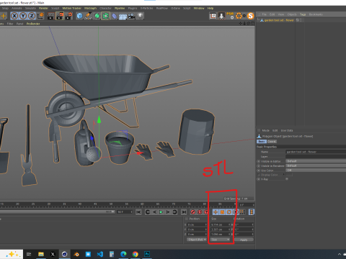Toggle Rotation keyframe recording
Screen dimensions: 346x259
point(229,212)
